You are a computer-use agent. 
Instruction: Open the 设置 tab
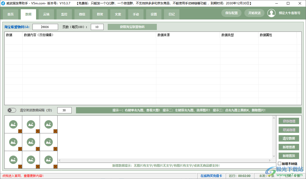(x=154, y=14)
